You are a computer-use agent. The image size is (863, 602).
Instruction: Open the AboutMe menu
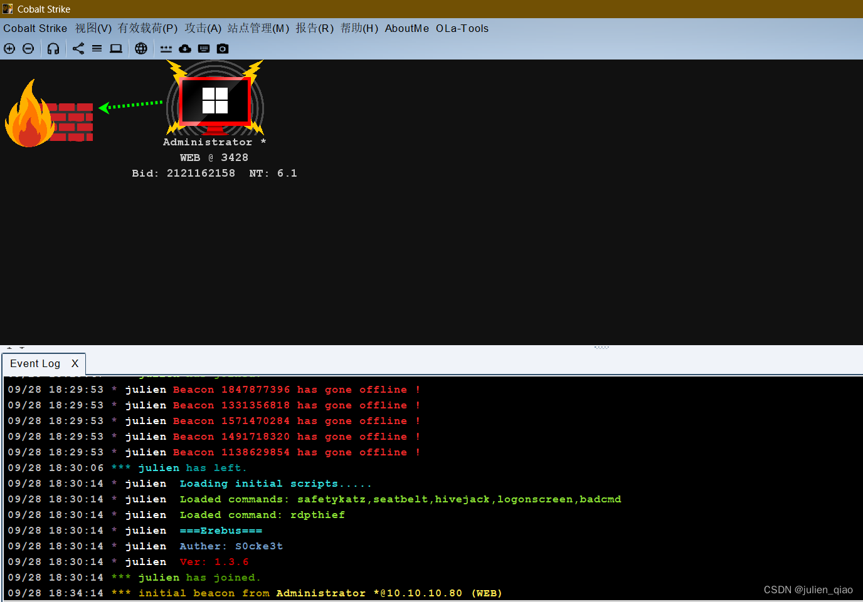tap(407, 28)
